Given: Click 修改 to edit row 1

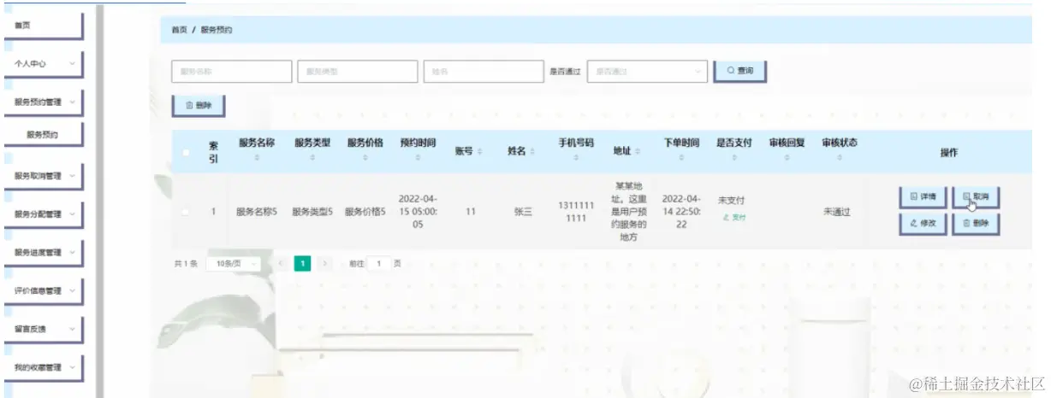Looking at the screenshot, I should (923, 222).
